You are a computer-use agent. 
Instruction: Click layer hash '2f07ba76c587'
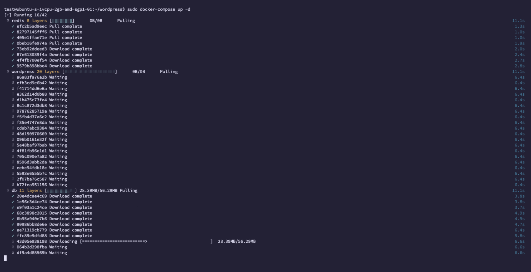(32, 179)
